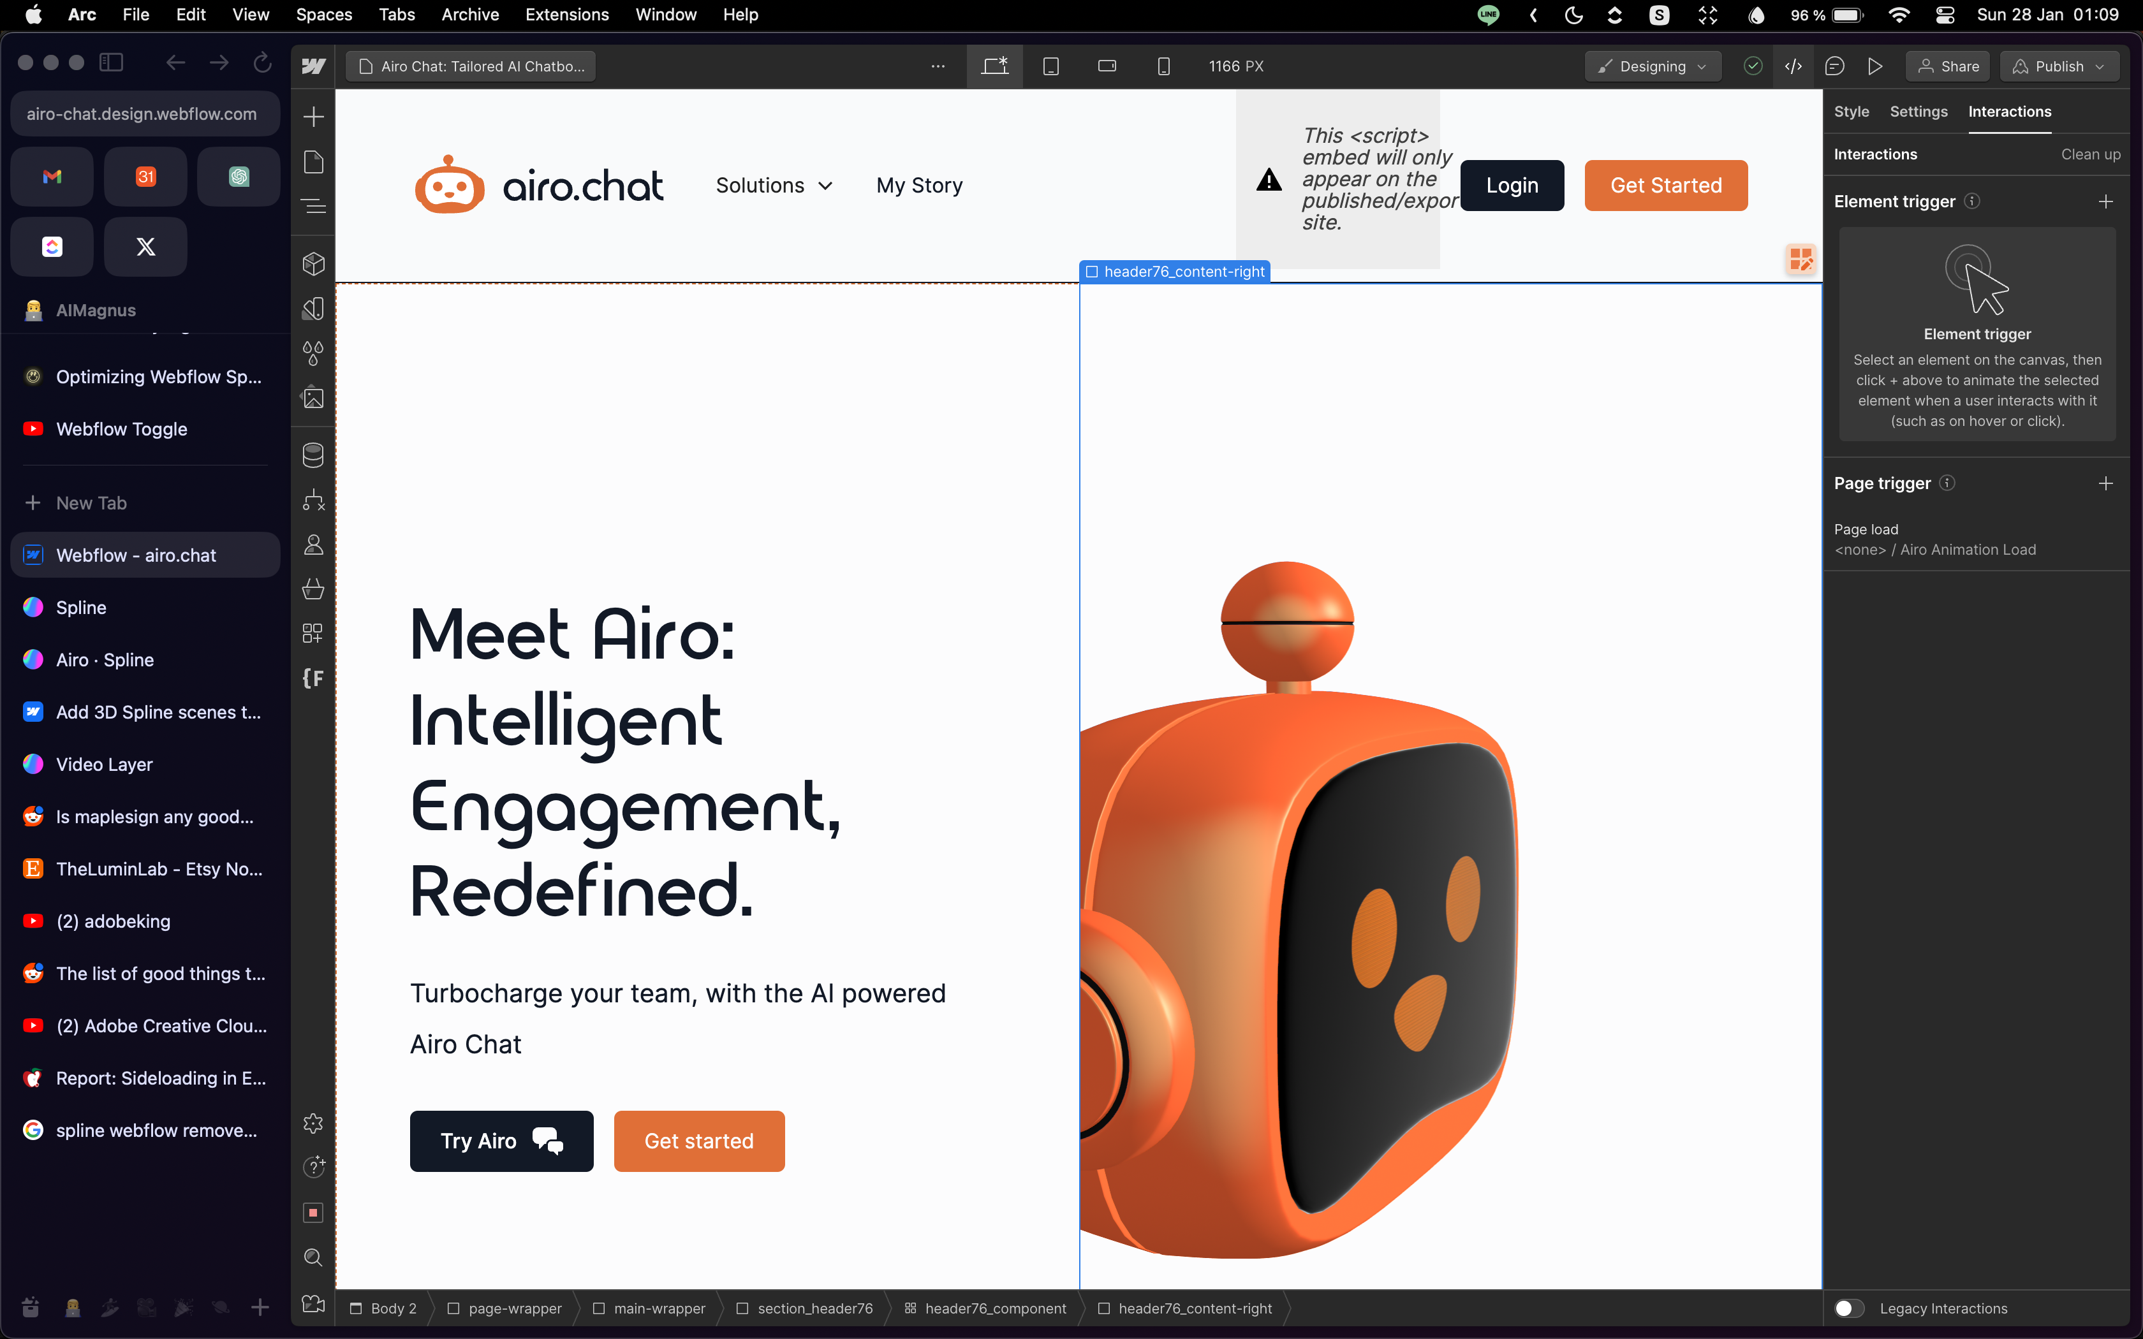
Task: Add a new Element trigger
Action: (2105, 202)
